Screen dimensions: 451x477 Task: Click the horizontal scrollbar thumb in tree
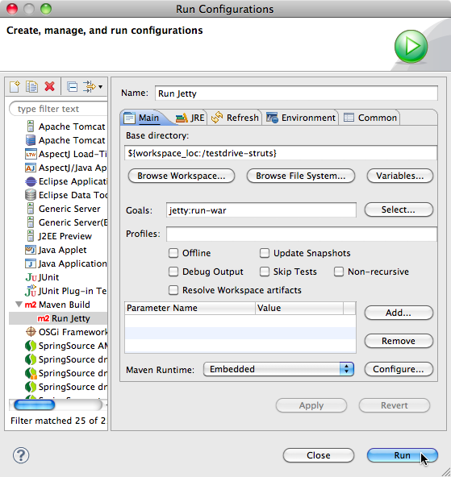pos(35,405)
